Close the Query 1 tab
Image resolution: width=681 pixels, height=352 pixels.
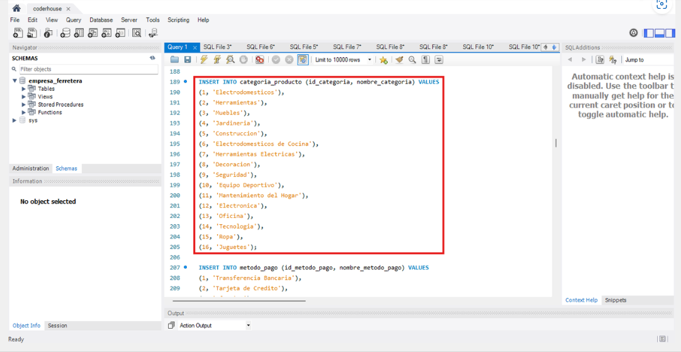pyautogui.click(x=194, y=47)
